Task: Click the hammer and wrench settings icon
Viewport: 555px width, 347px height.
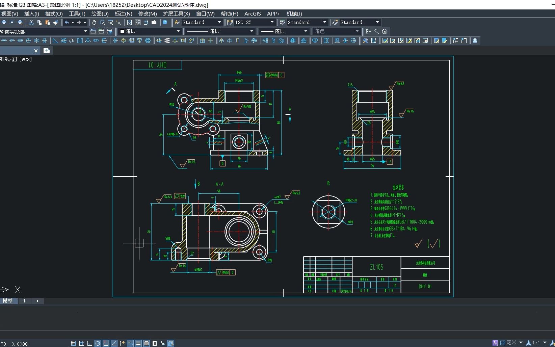Action: tap(365, 41)
